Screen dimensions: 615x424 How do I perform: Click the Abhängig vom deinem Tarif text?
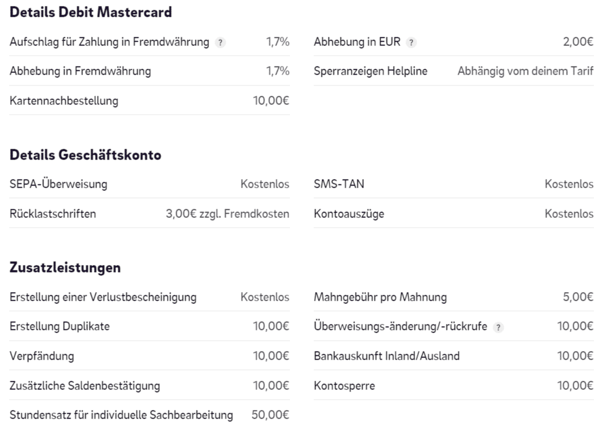(525, 71)
